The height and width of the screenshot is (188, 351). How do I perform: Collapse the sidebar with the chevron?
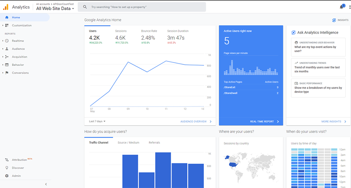point(46,184)
